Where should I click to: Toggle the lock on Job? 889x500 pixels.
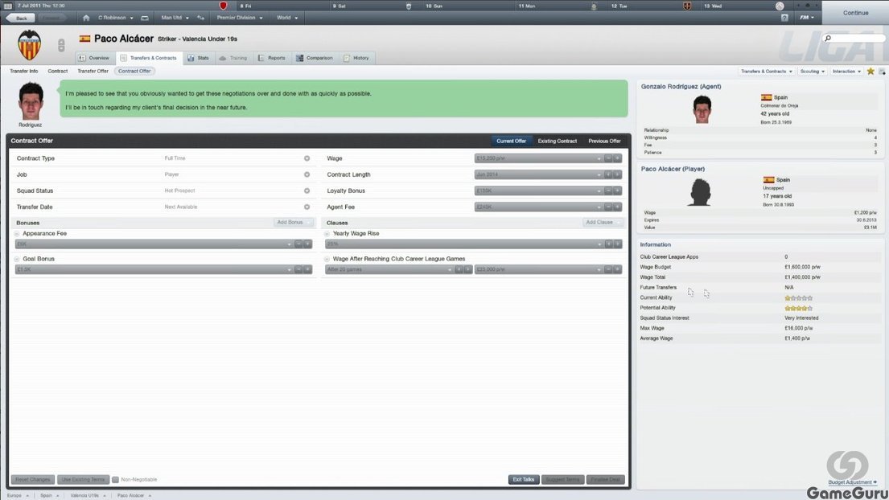[x=307, y=174]
